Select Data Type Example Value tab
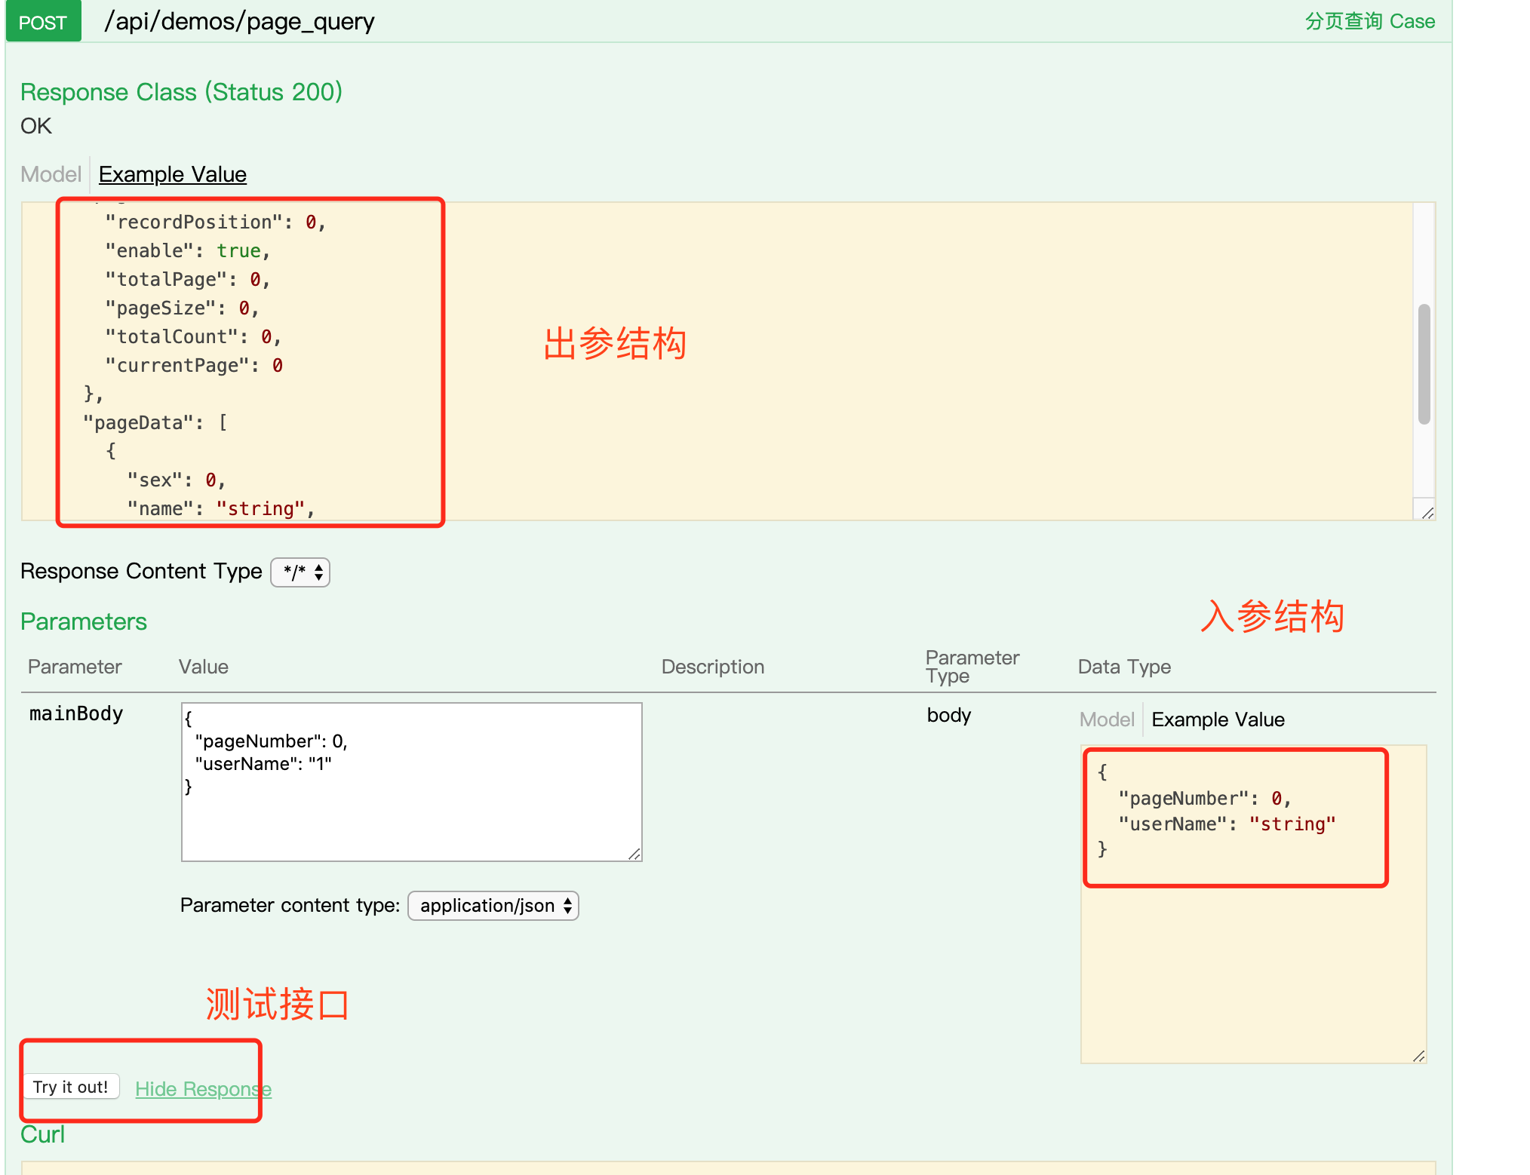The image size is (1530, 1175). point(1218,719)
